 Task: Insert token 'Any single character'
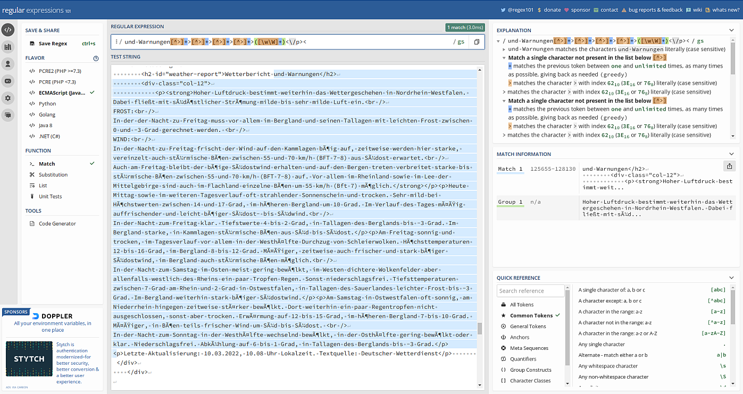[x=652, y=345]
